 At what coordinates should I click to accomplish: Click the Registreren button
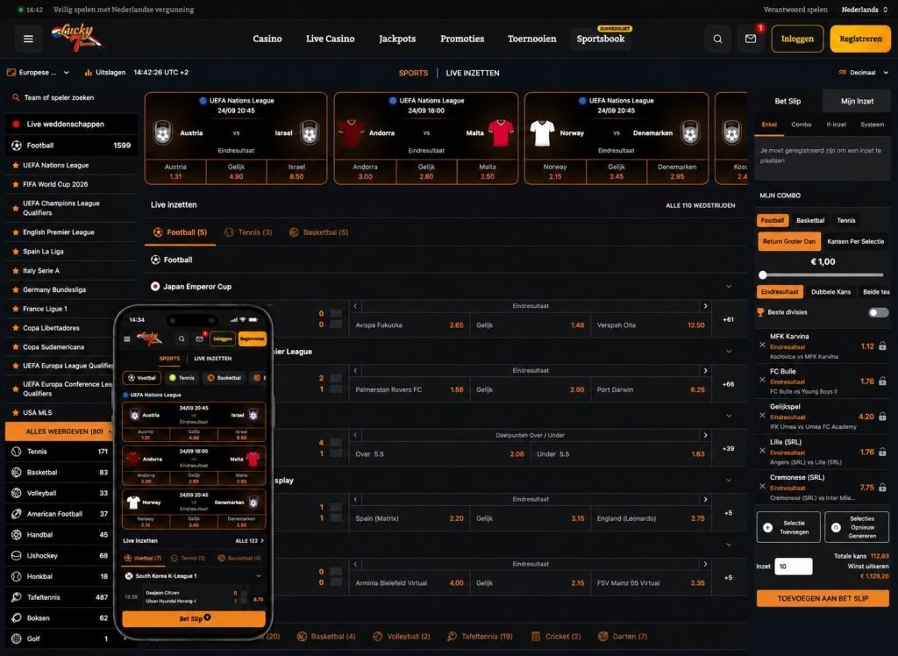click(860, 39)
